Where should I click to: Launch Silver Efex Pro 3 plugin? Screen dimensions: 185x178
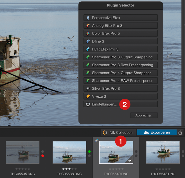[121, 89]
